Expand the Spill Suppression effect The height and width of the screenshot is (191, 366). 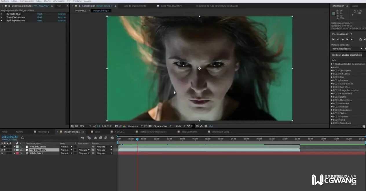point(1,21)
